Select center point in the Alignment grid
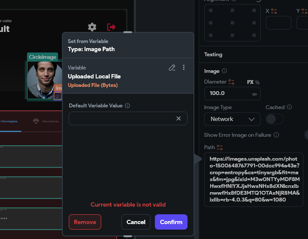Viewport: 308px width, 239px height. tap(232, 22)
